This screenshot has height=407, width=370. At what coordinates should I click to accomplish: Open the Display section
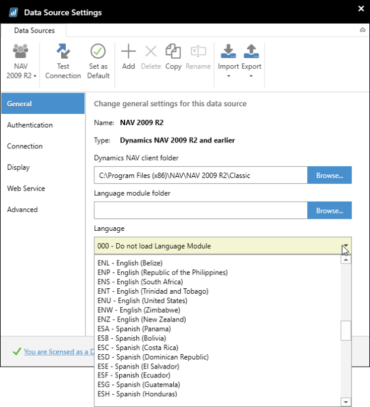(43, 167)
